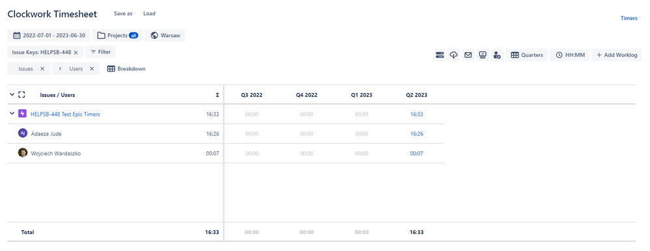Remove the Users grouping chip
The height and width of the screenshot is (251, 650).
pyautogui.click(x=92, y=69)
